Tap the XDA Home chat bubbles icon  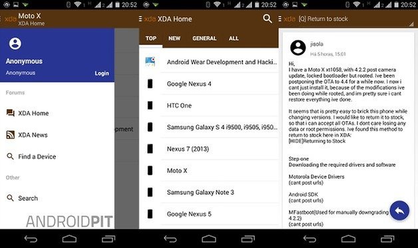pyautogui.click(x=11, y=113)
